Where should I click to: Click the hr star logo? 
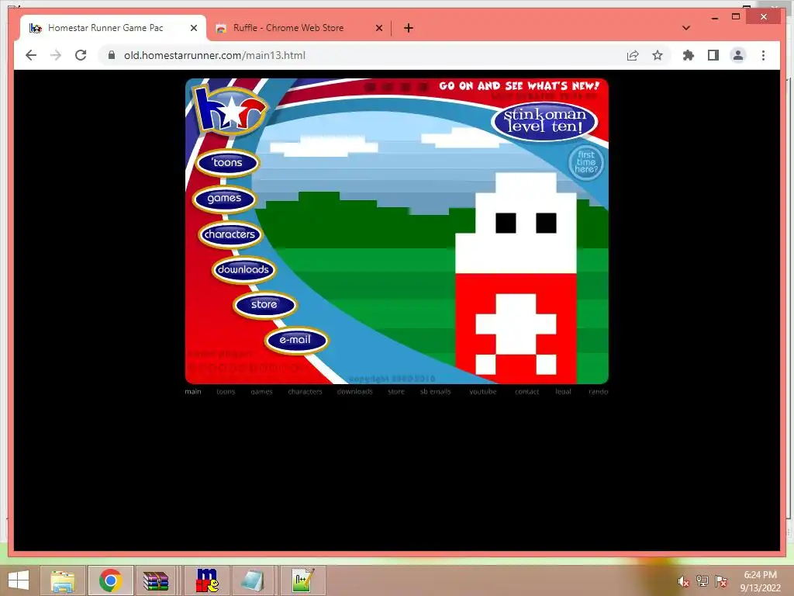(230, 110)
